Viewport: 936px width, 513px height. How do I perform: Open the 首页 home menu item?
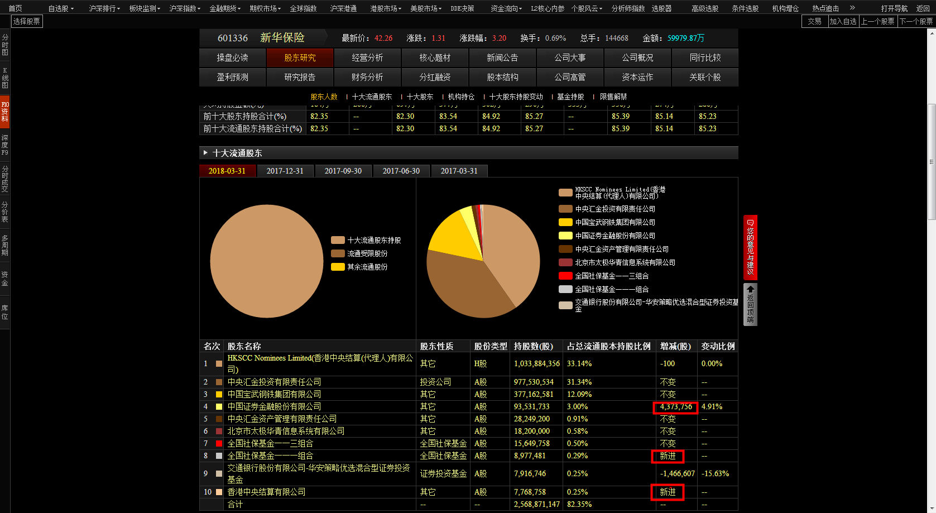(x=15, y=8)
